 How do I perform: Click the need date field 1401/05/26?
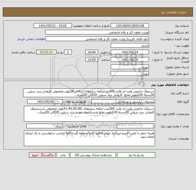click(45, 102)
